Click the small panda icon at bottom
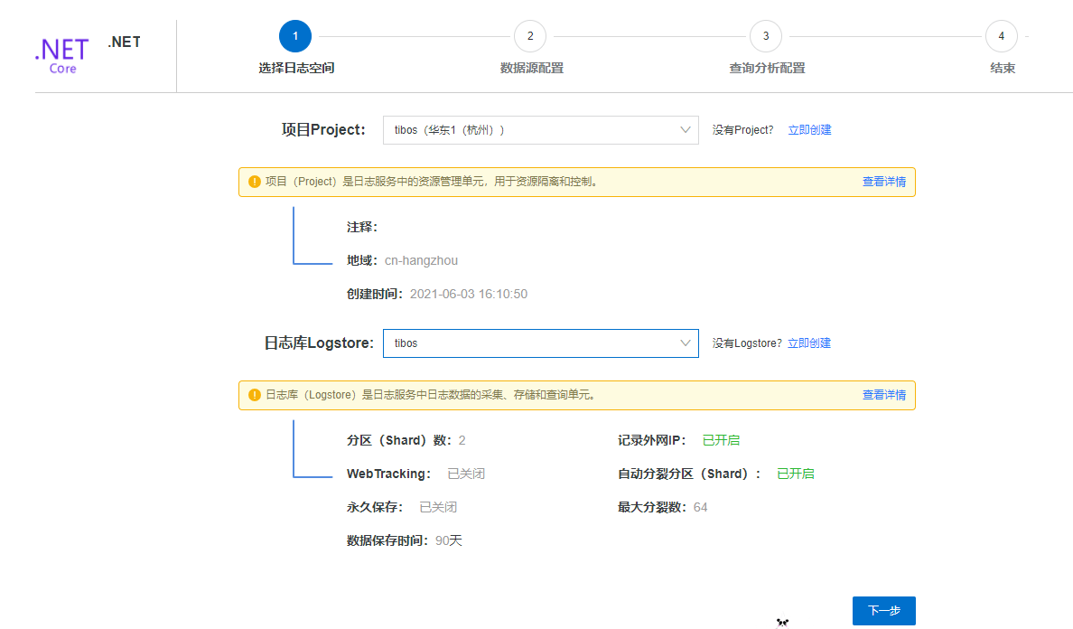 (782, 622)
